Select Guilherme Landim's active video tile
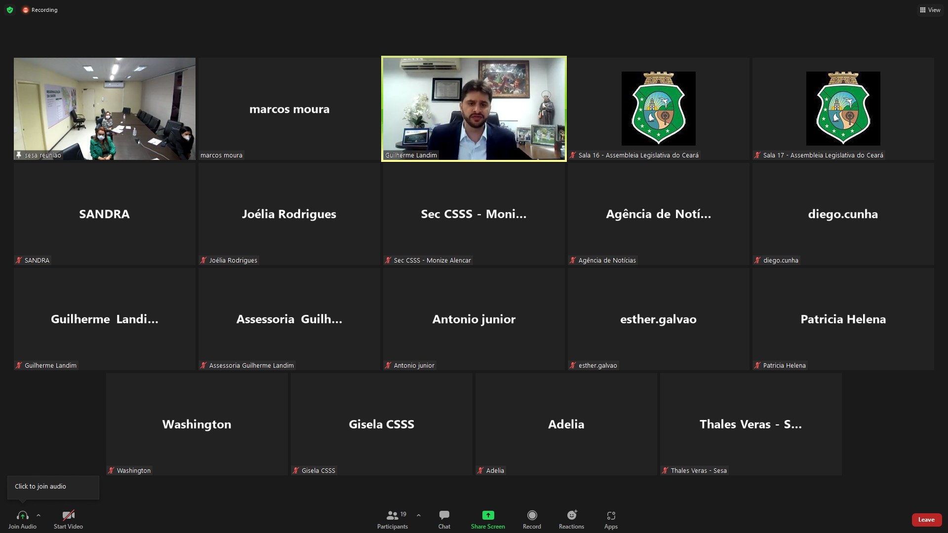This screenshot has width=948, height=533. 474,109
